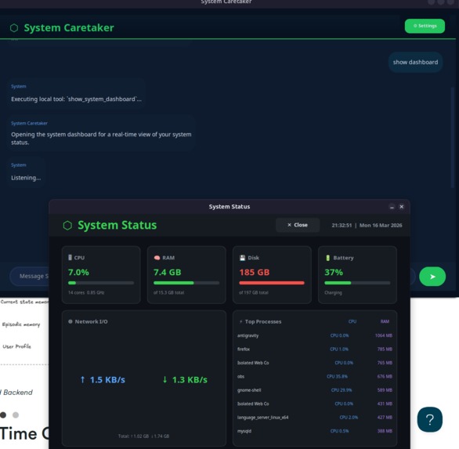Click the chat scrollbar in System Caretaker

click(452, 138)
